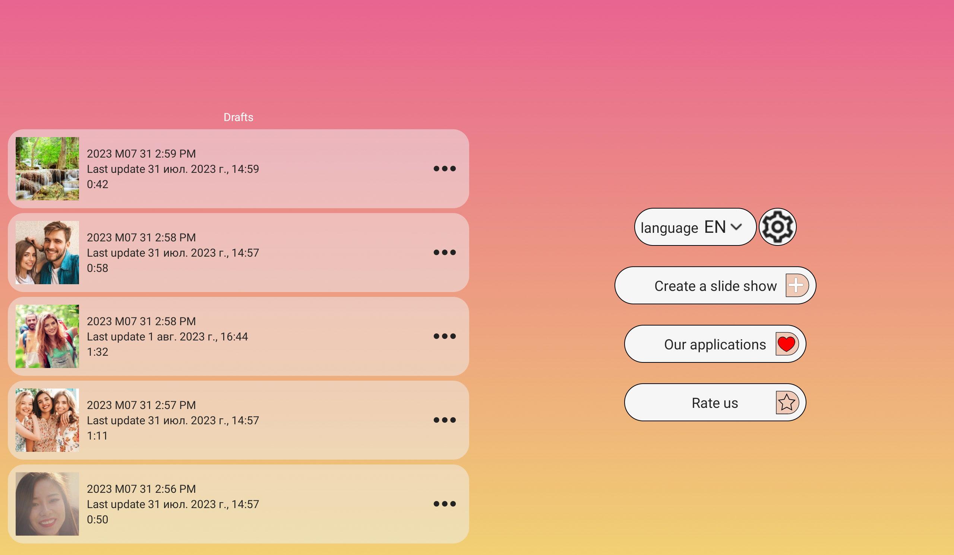Image resolution: width=954 pixels, height=555 pixels.
Task: Tap the Rate us button
Action: click(x=715, y=402)
